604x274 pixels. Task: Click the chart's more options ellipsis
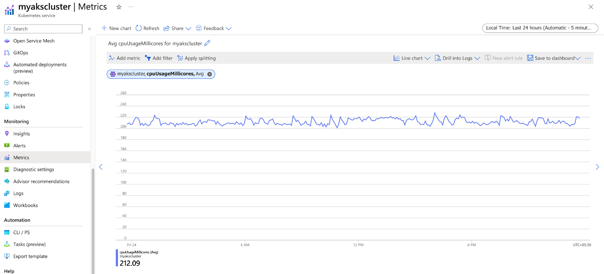click(x=588, y=58)
